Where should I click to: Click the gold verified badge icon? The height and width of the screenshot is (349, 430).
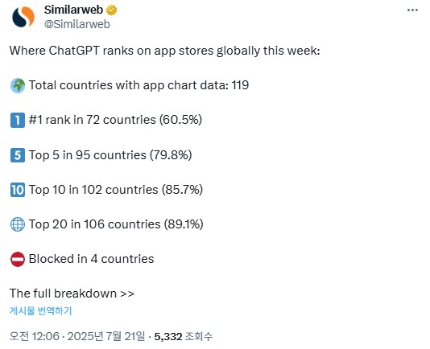111,10
